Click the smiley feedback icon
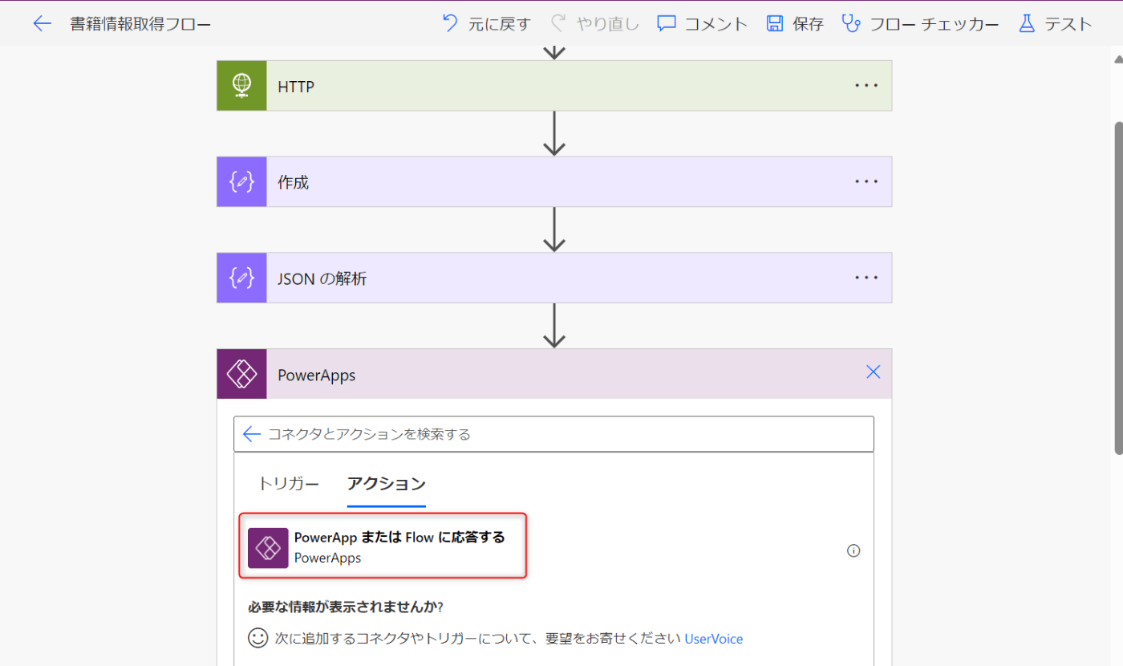 tap(257, 638)
